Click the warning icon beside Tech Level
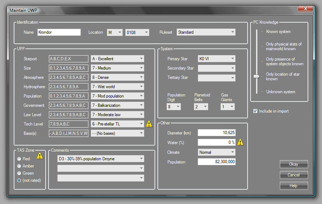The width and height of the screenshot is (322, 204). (x=149, y=124)
